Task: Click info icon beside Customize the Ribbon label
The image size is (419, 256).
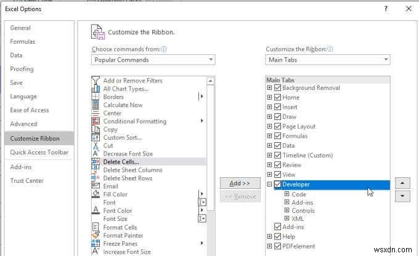Action: [x=330, y=49]
